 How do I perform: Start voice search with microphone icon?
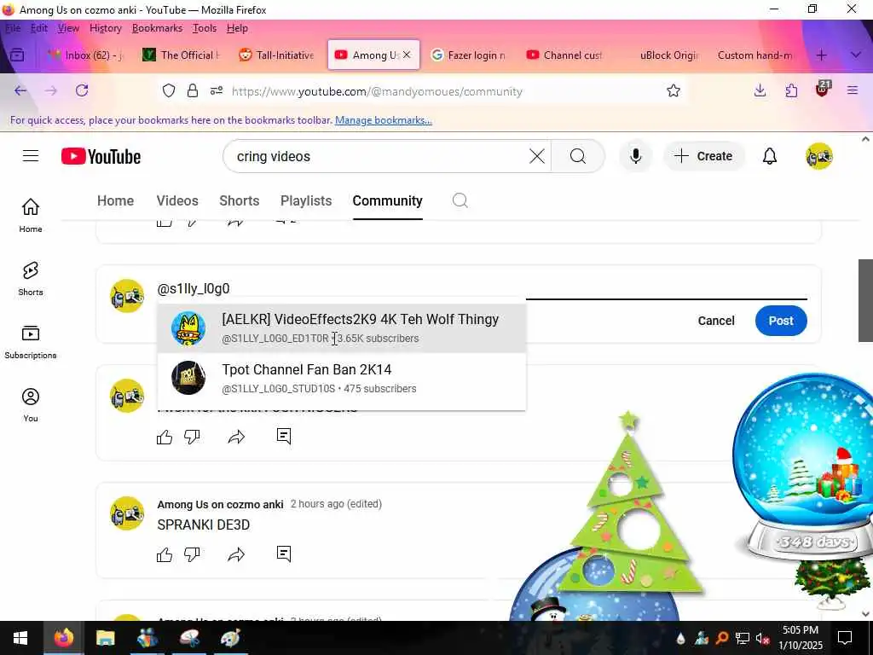635,157
